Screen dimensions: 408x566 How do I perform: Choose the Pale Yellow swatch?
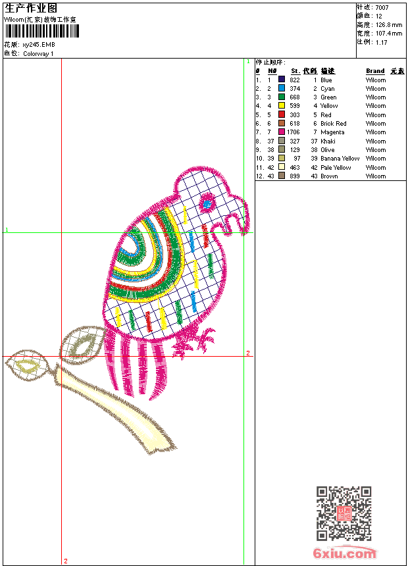282,167
